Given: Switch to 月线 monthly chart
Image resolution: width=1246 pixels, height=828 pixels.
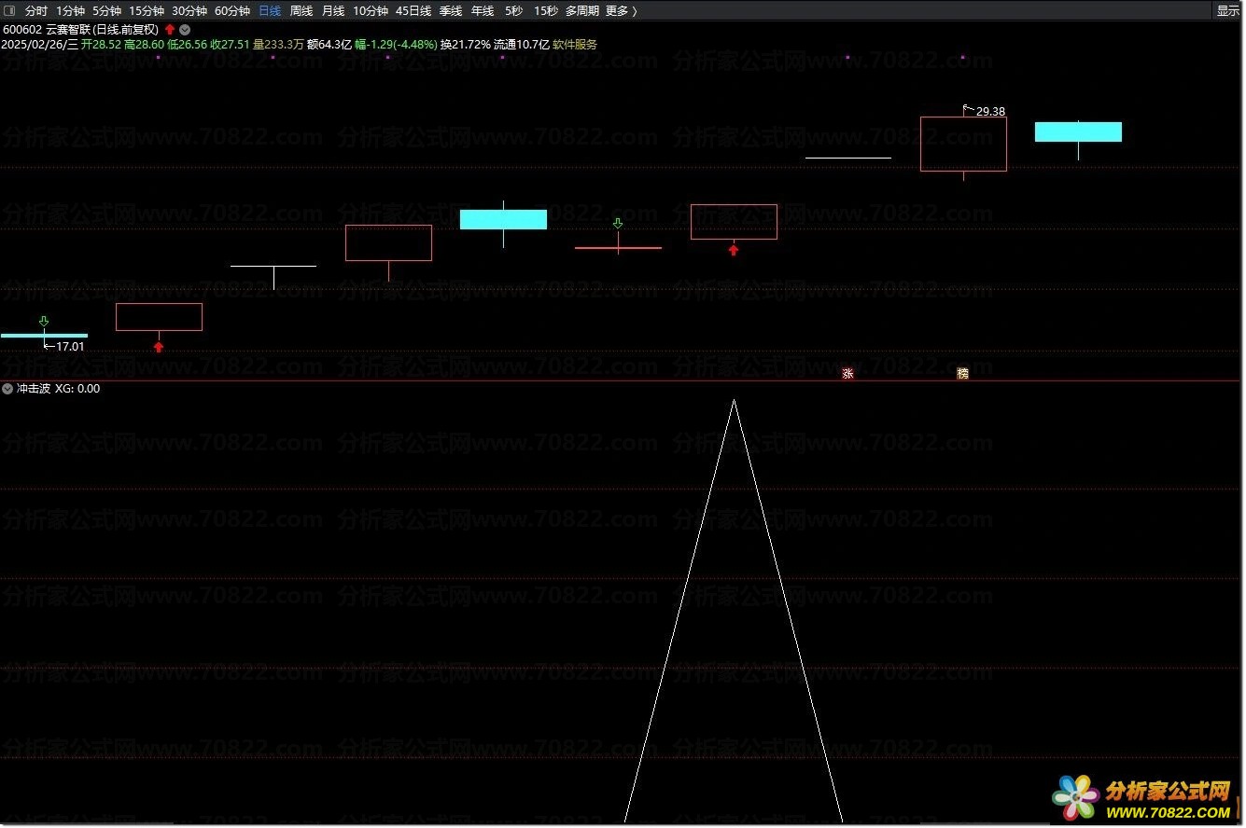Looking at the screenshot, I should (333, 11).
